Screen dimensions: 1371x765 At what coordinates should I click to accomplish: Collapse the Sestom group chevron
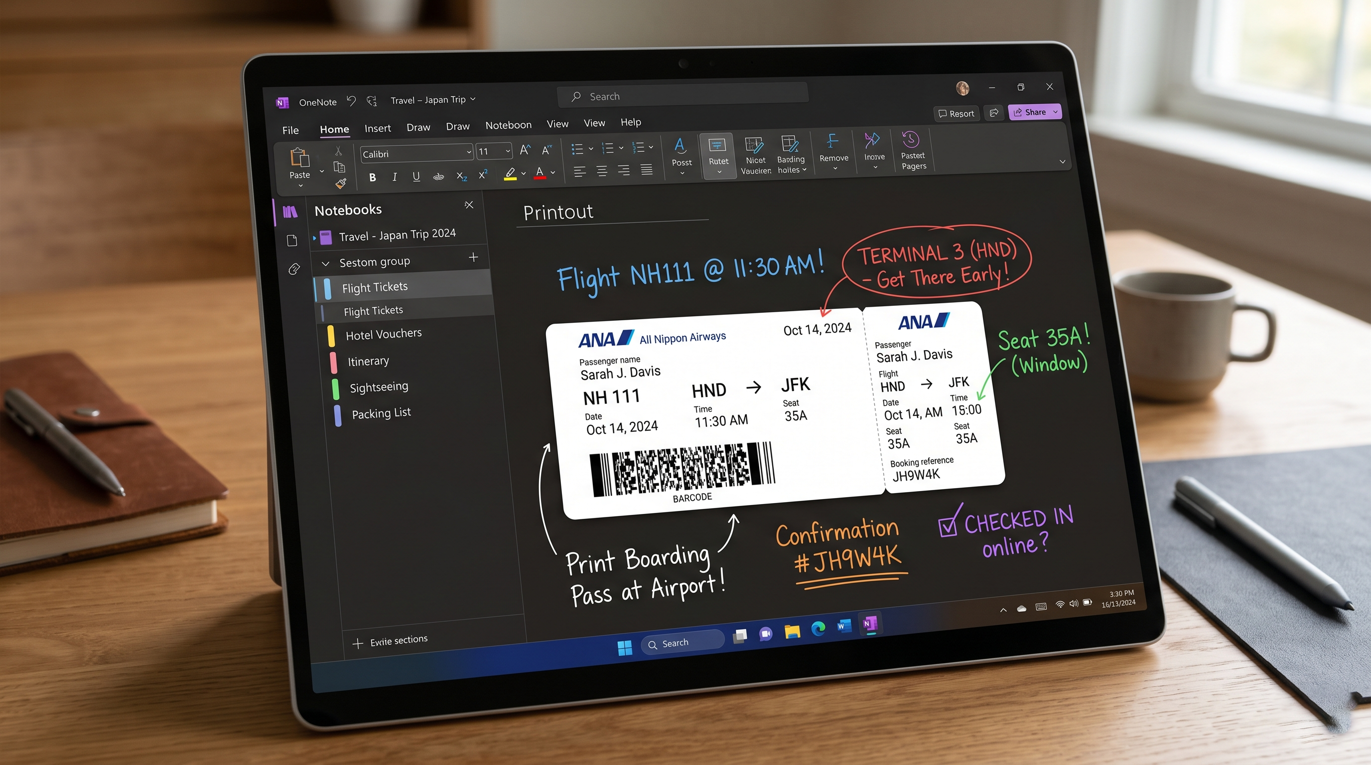pos(326,263)
